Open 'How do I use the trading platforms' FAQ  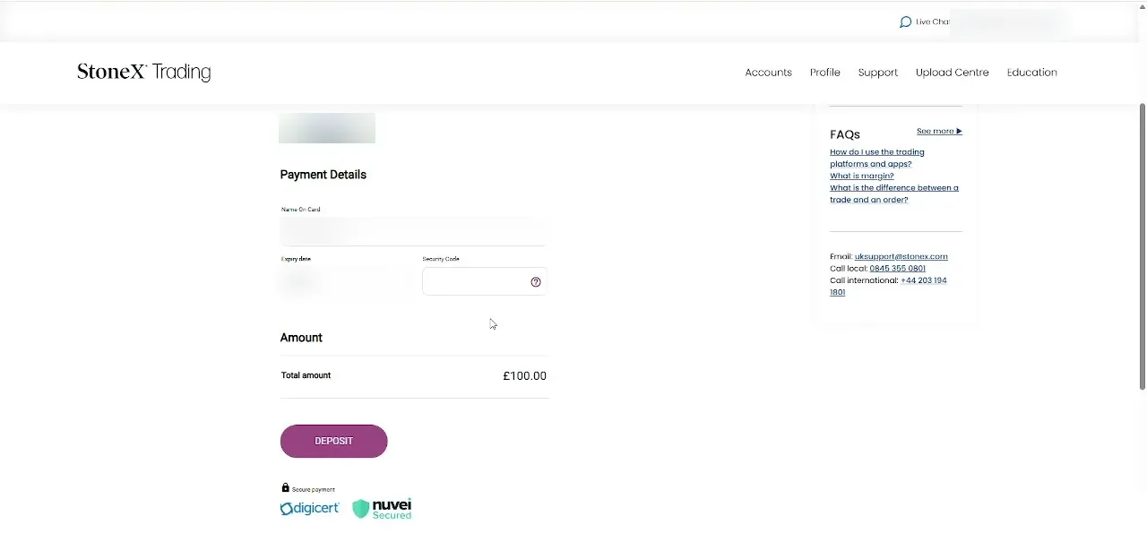(x=876, y=158)
